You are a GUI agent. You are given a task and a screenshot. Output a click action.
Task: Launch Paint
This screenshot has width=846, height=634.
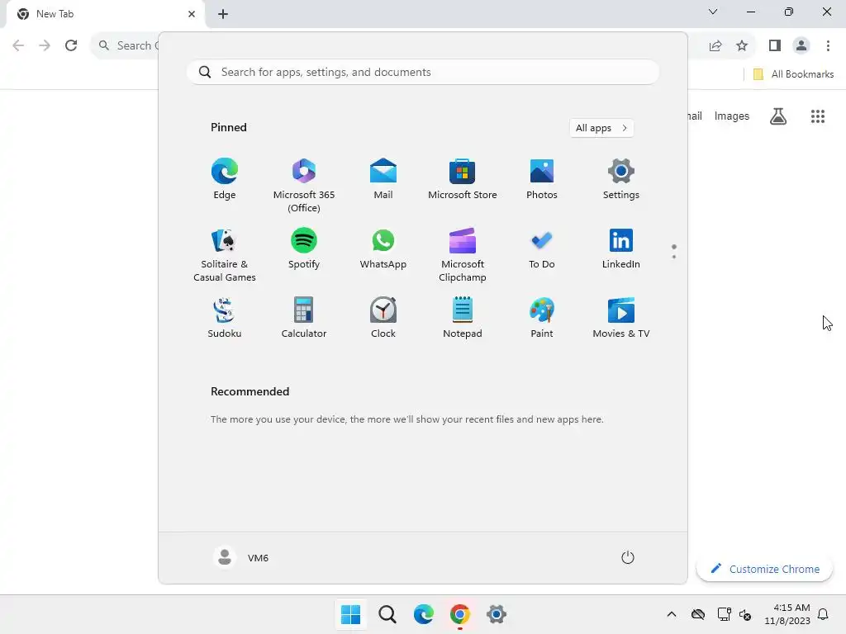tap(542, 317)
